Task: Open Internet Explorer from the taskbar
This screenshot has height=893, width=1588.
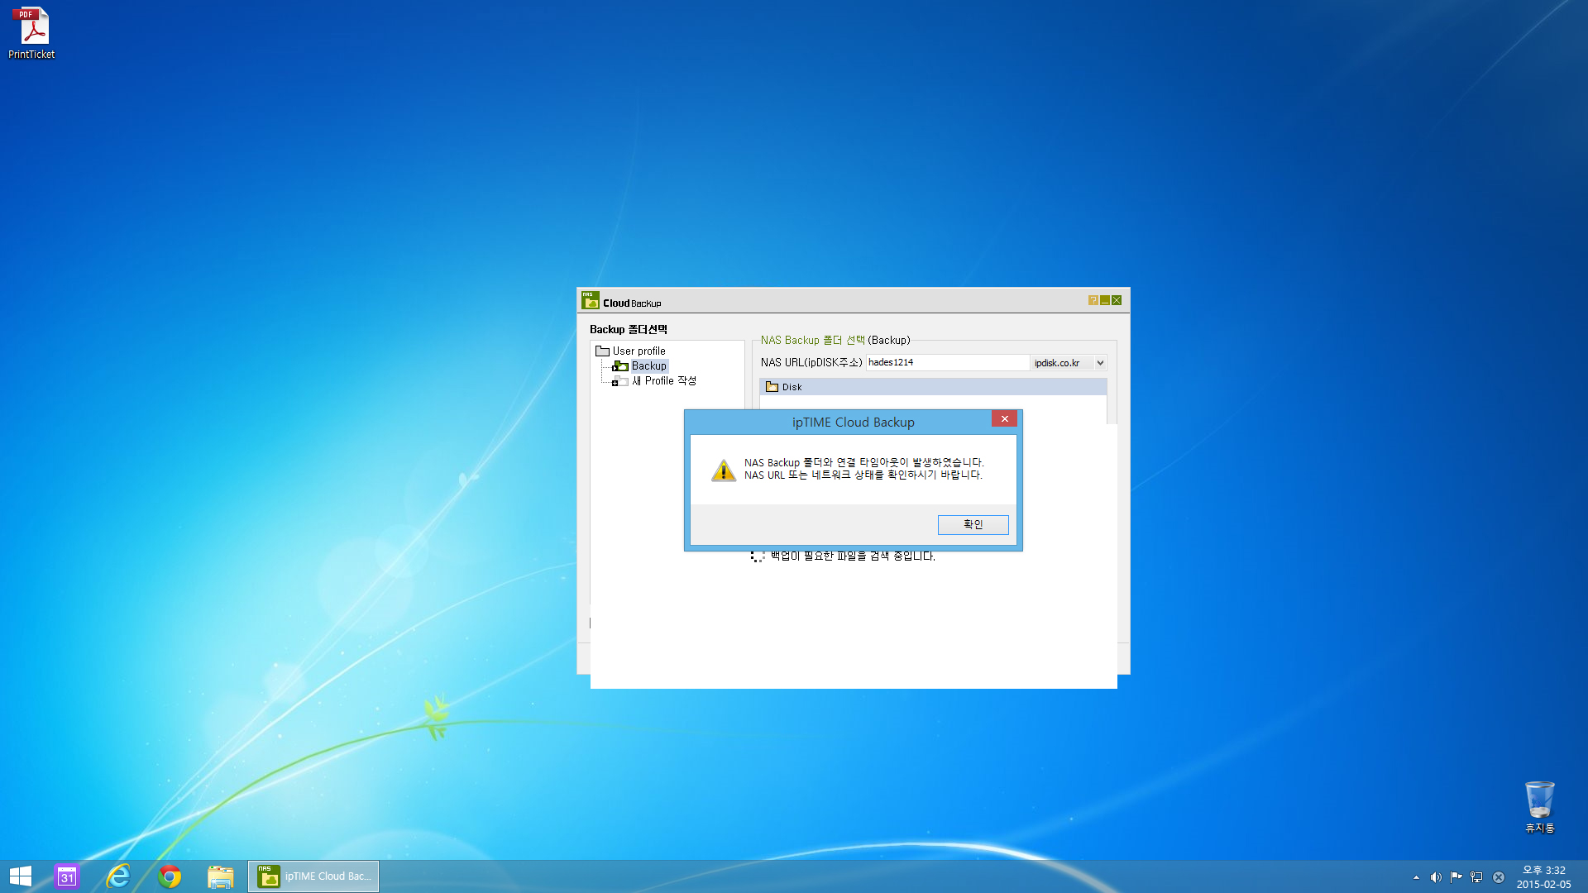Action: click(x=118, y=876)
